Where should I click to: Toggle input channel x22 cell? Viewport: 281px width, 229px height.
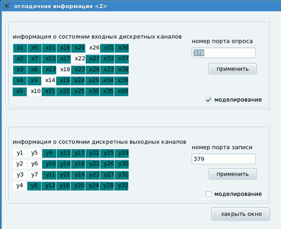(x=79, y=59)
